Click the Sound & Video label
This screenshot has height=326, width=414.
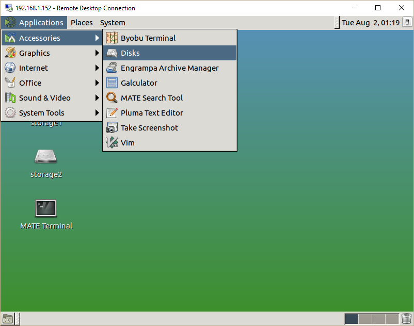pyautogui.click(x=44, y=98)
